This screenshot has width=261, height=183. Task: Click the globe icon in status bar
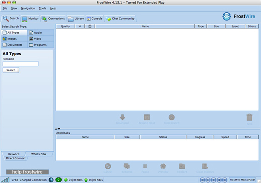[51, 180]
